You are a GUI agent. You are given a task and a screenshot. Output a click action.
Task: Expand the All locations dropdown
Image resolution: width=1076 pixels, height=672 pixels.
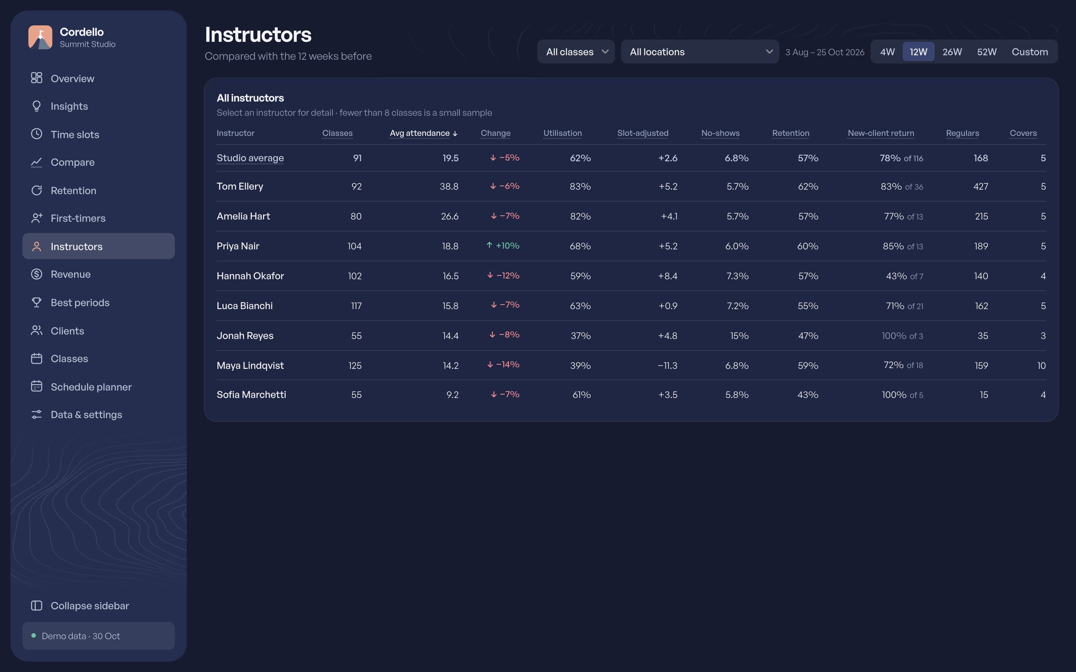[x=699, y=52]
